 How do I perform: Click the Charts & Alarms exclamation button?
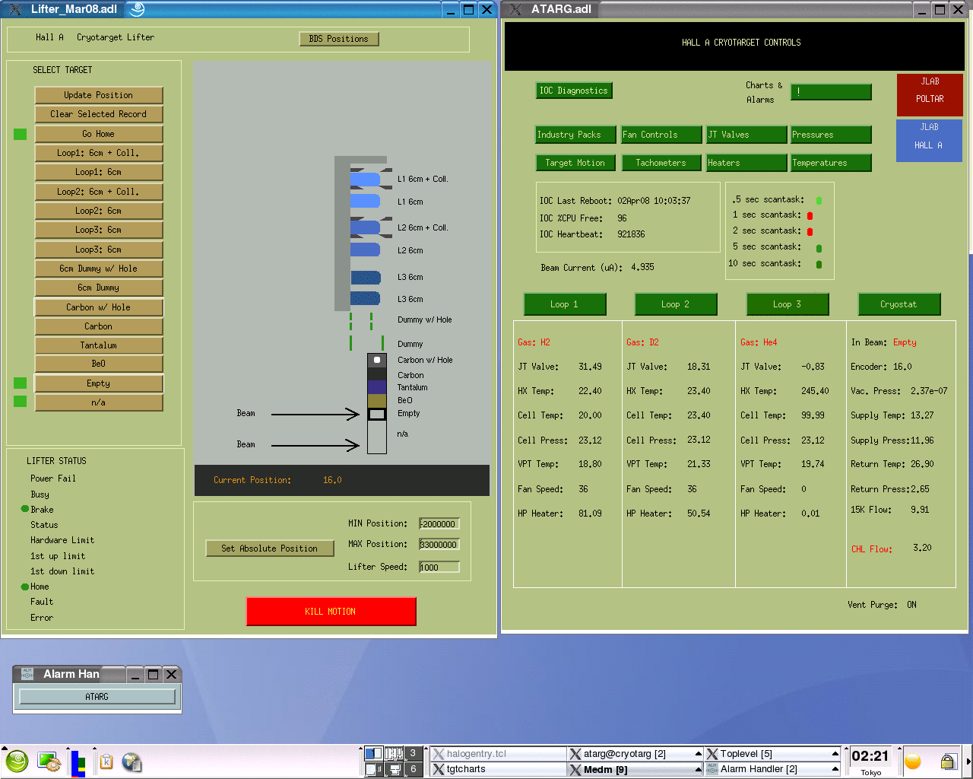tap(831, 92)
